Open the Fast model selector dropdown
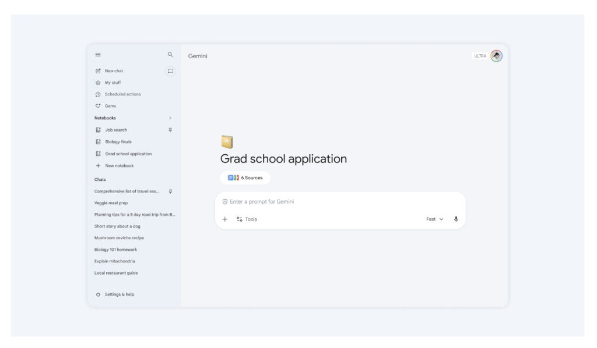This screenshot has height=348, width=597. [434, 219]
